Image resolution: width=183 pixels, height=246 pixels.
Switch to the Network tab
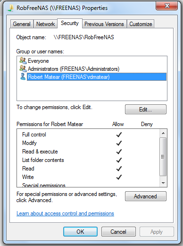(x=46, y=24)
